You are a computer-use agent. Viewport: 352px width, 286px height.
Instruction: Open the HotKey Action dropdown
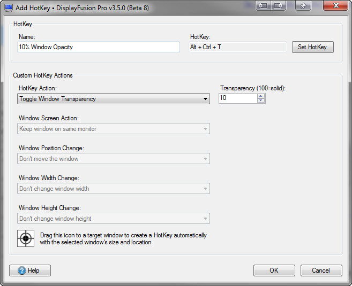tap(114, 99)
